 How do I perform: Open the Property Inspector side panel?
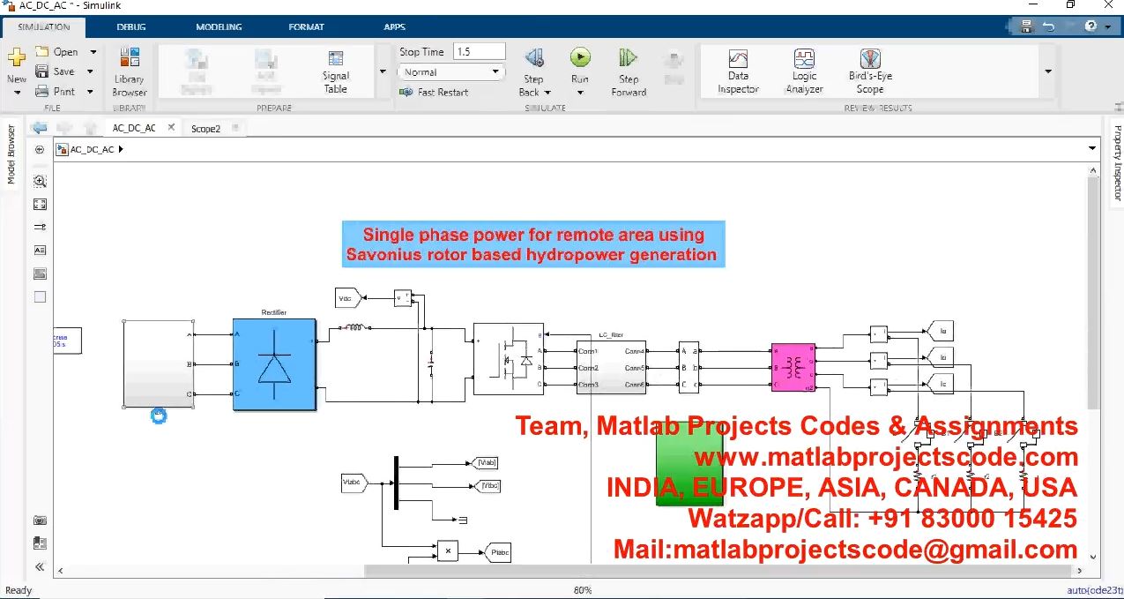(1117, 163)
